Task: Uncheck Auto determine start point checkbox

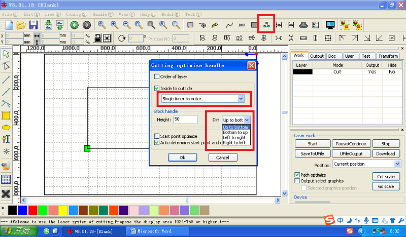Action: (157, 142)
